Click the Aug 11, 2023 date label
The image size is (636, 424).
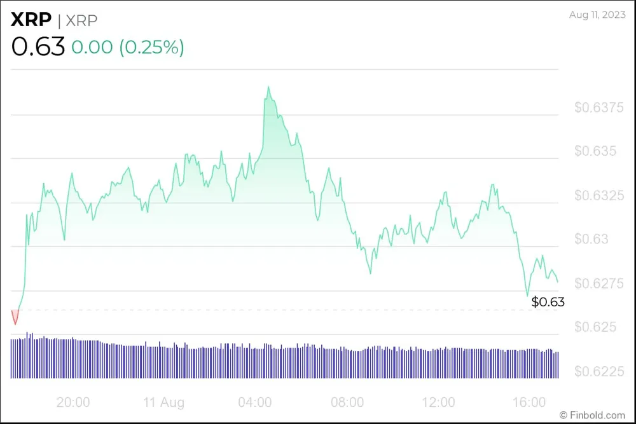point(598,15)
